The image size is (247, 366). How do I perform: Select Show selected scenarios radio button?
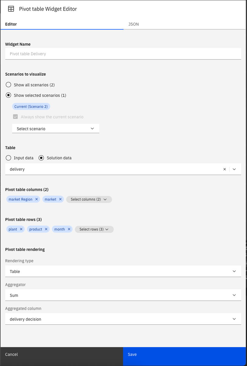(9, 95)
